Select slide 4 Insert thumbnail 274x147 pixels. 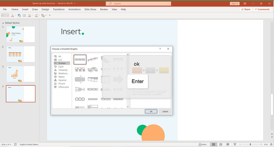[x=21, y=94]
